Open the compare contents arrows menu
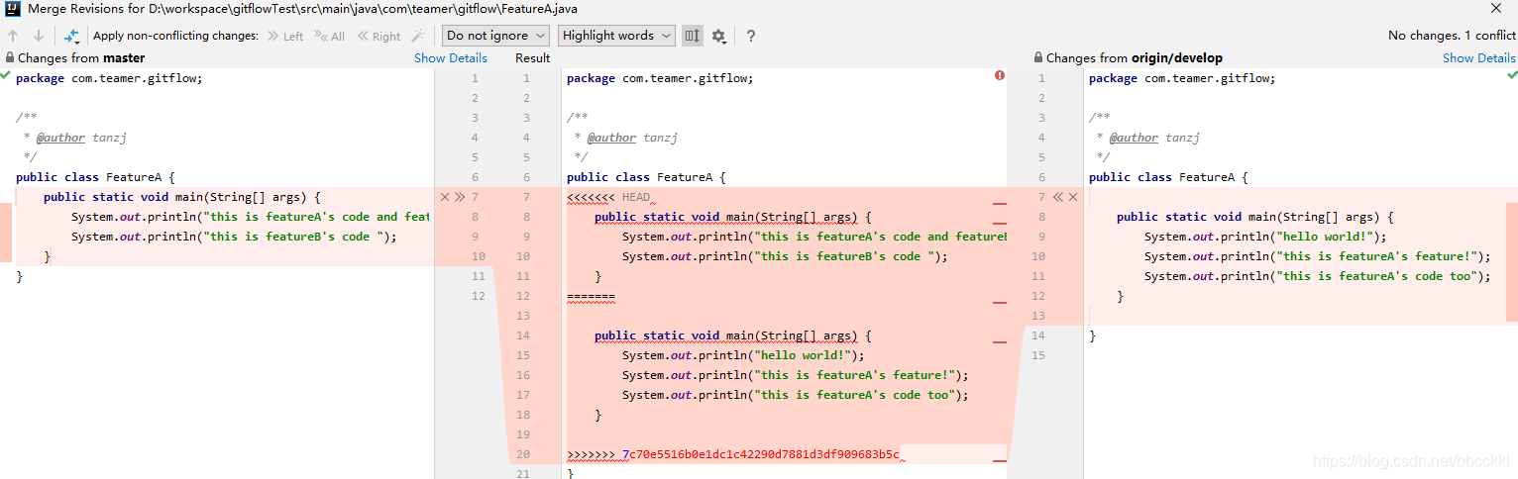 (x=71, y=36)
